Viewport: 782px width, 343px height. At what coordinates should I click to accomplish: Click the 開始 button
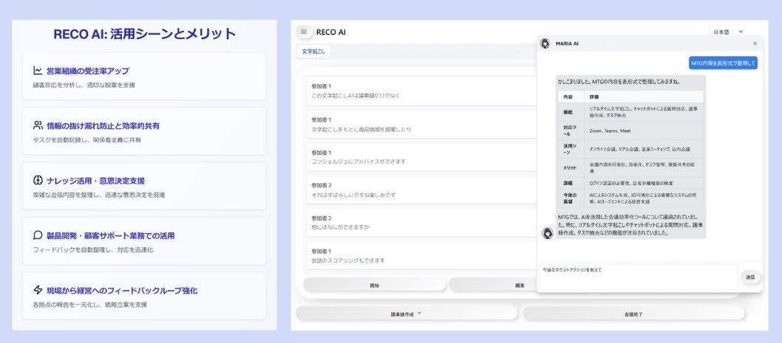click(375, 285)
